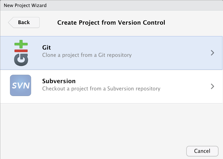The height and width of the screenshot is (159, 223).
Task: Click the Git logo icon
Action: (21, 53)
